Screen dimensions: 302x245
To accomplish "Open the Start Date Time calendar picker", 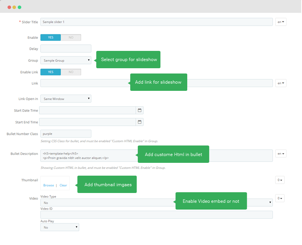I will click(x=139, y=110).
